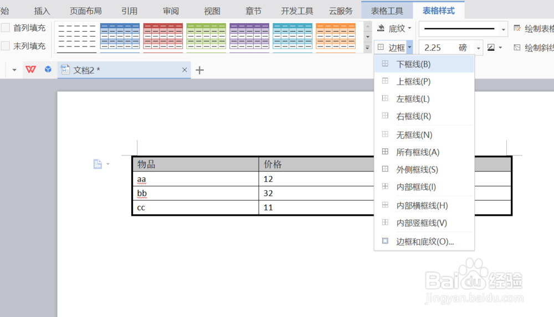This screenshot has height=317, width=554.
Task: Click the icon beside 所有框线(A)
Action: pos(385,152)
